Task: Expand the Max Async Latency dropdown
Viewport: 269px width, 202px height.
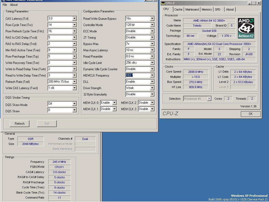Action: pyautogui.click(x=152, y=50)
